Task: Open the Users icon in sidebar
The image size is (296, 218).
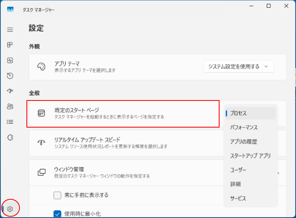Action: (10, 107)
